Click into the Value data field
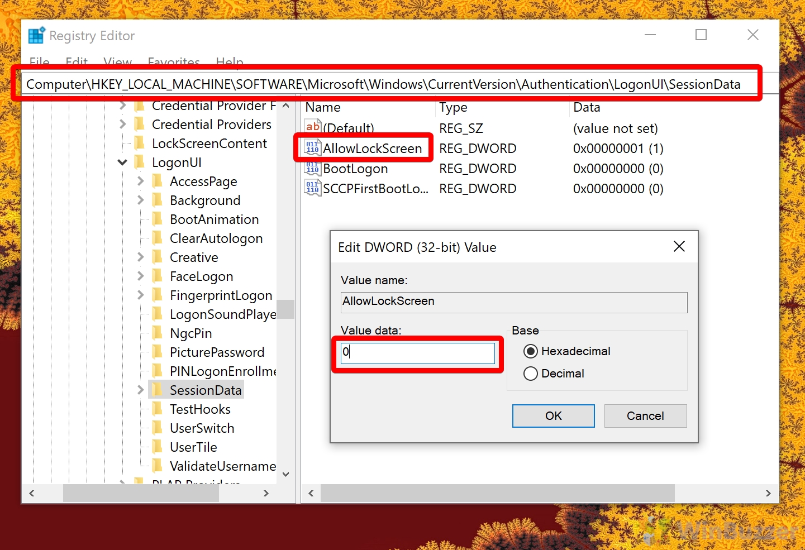This screenshot has height=550, width=805. pos(418,353)
